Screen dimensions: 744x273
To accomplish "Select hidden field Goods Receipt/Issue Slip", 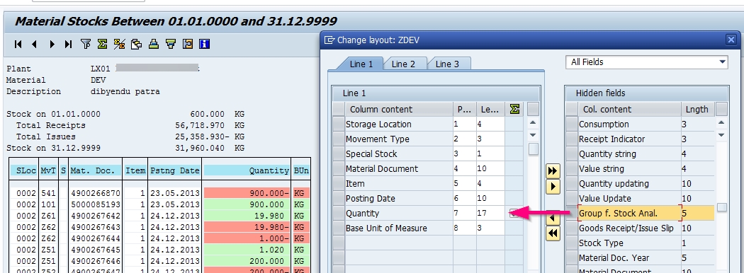I will 629,228.
